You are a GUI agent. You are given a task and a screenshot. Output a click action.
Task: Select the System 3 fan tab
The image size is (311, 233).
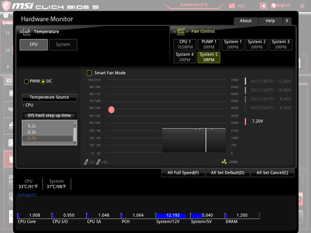click(x=281, y=44)
